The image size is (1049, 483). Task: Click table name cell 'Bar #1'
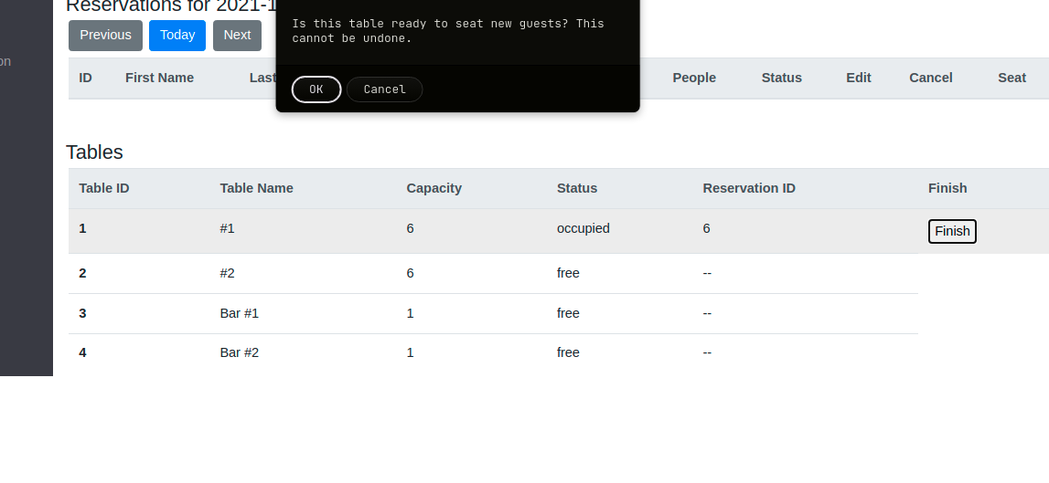[239, 313]
